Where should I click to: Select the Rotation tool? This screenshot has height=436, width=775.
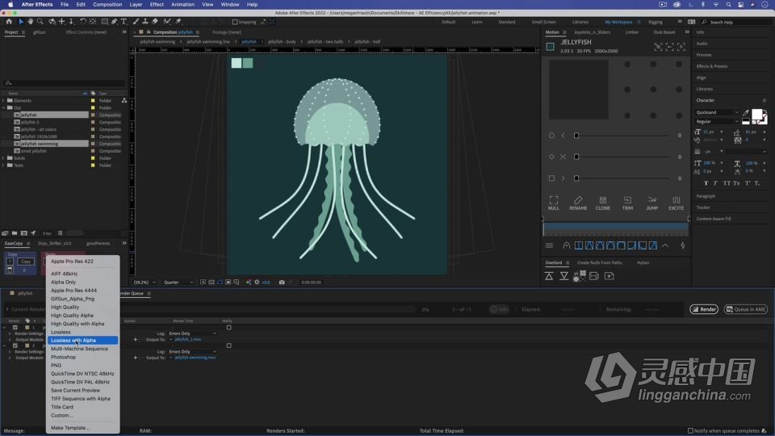click(82, 22)
